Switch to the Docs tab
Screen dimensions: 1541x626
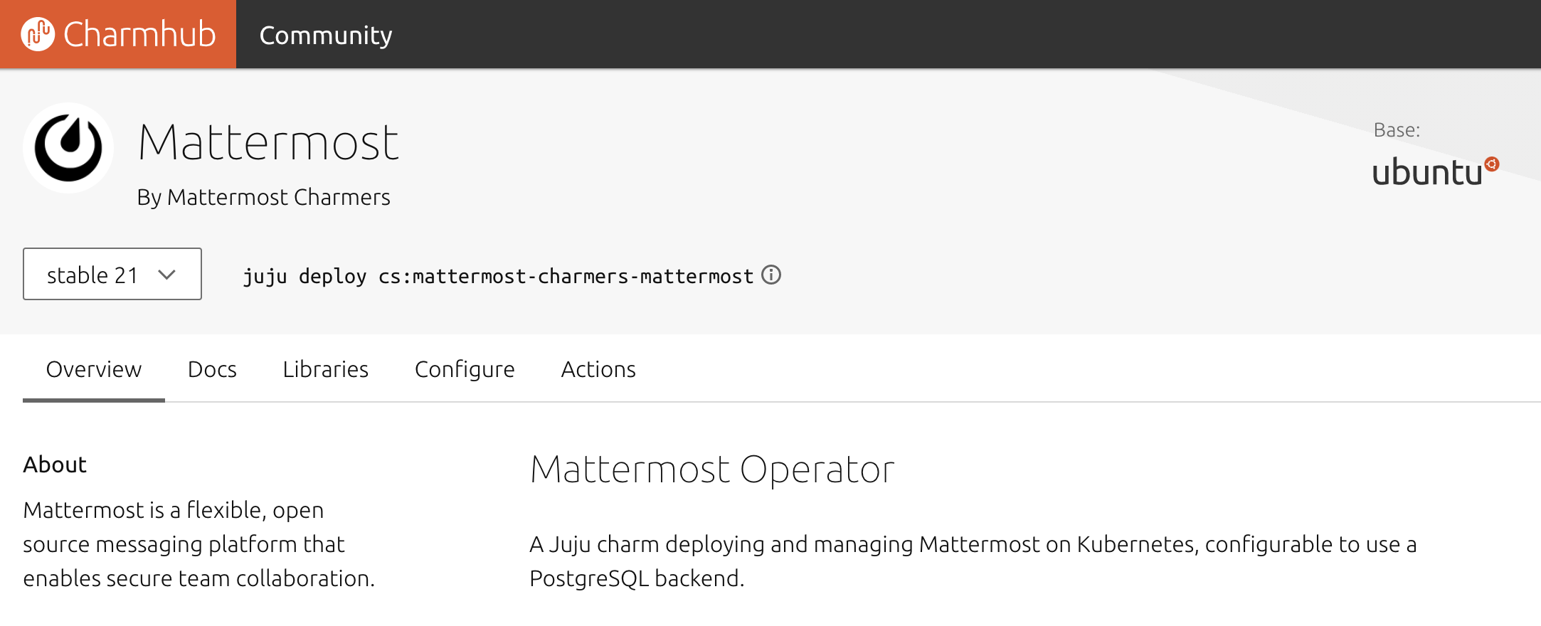click(212, 369)
